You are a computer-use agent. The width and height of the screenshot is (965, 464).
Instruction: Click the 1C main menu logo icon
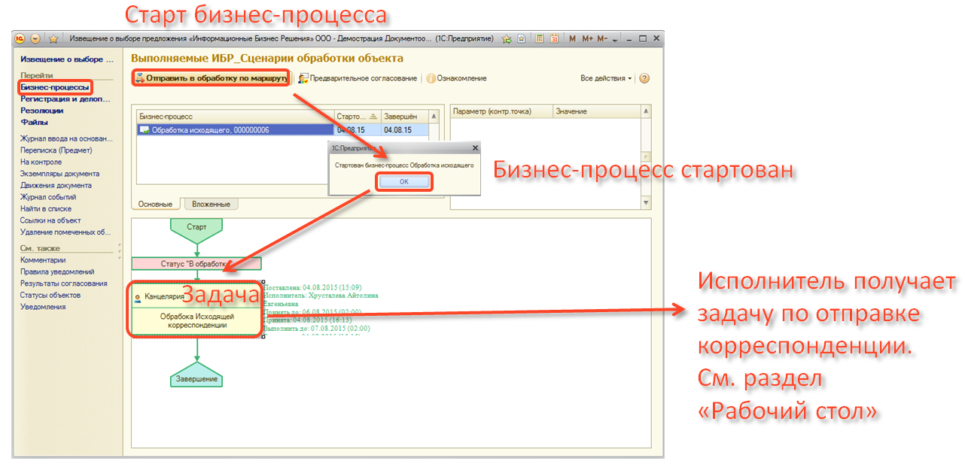coord(20,39)
